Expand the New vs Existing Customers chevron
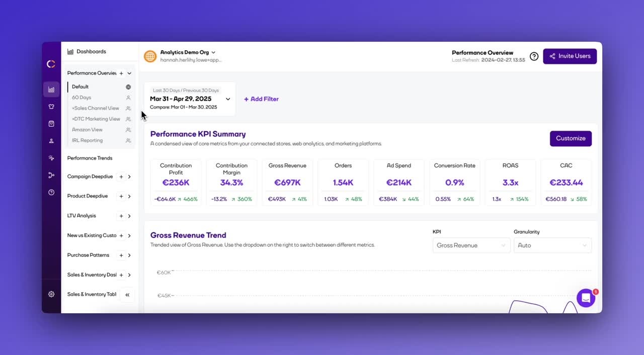 pyautogui.click(x=129, y=236)
